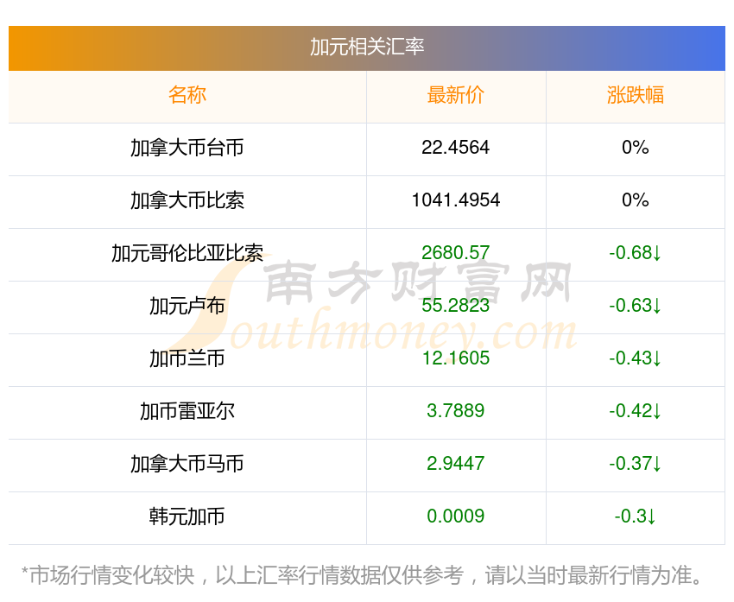The height and width of the screenshot is (602, 734).
Task: Click the 韩元加币 name cell
Action: click(187, 516)
